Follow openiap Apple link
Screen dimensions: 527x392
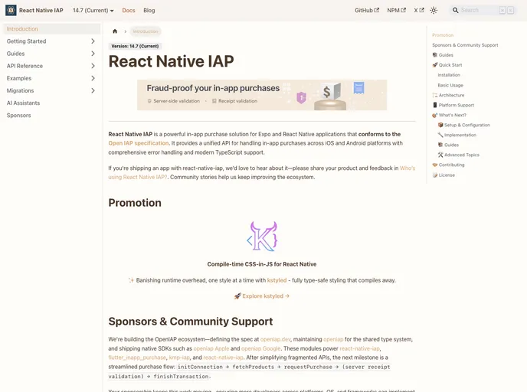coord(211,348)
